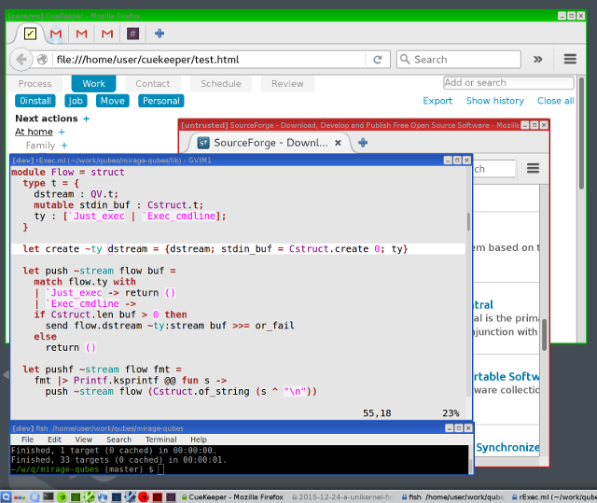Viewport: 597px width, 503px height.
Task: Switch to the first Gmail pinned tab
Action: pos(56,34)
